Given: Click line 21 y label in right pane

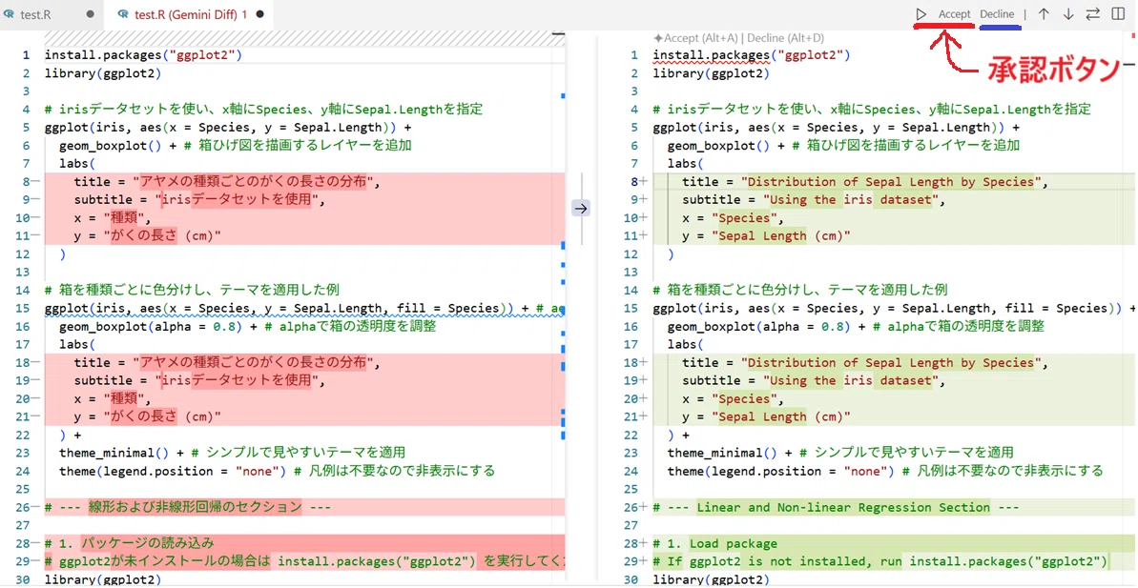Looking at the screenshot, I should coord(766,416).
